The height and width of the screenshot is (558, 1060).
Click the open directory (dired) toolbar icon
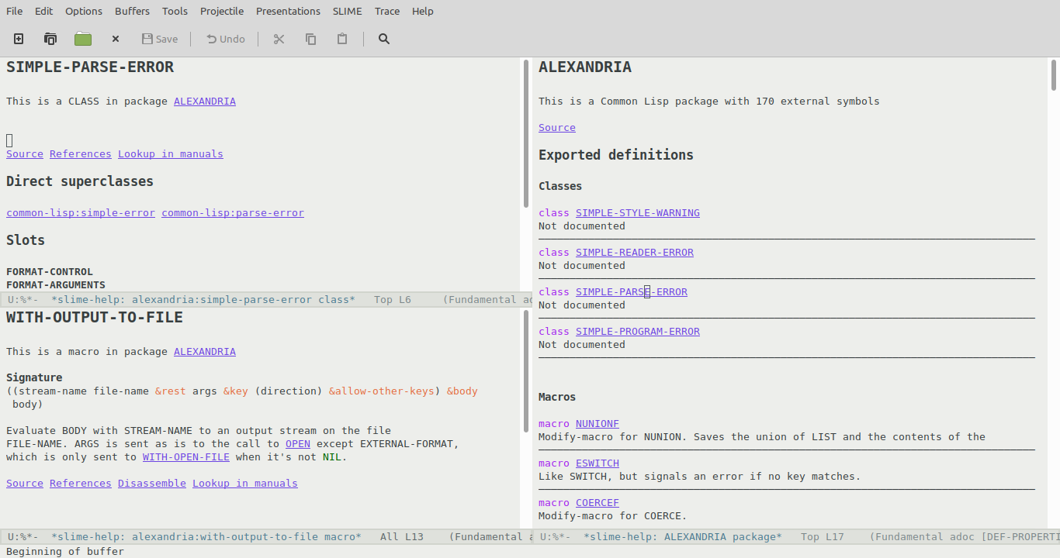(x=50, y=39)
